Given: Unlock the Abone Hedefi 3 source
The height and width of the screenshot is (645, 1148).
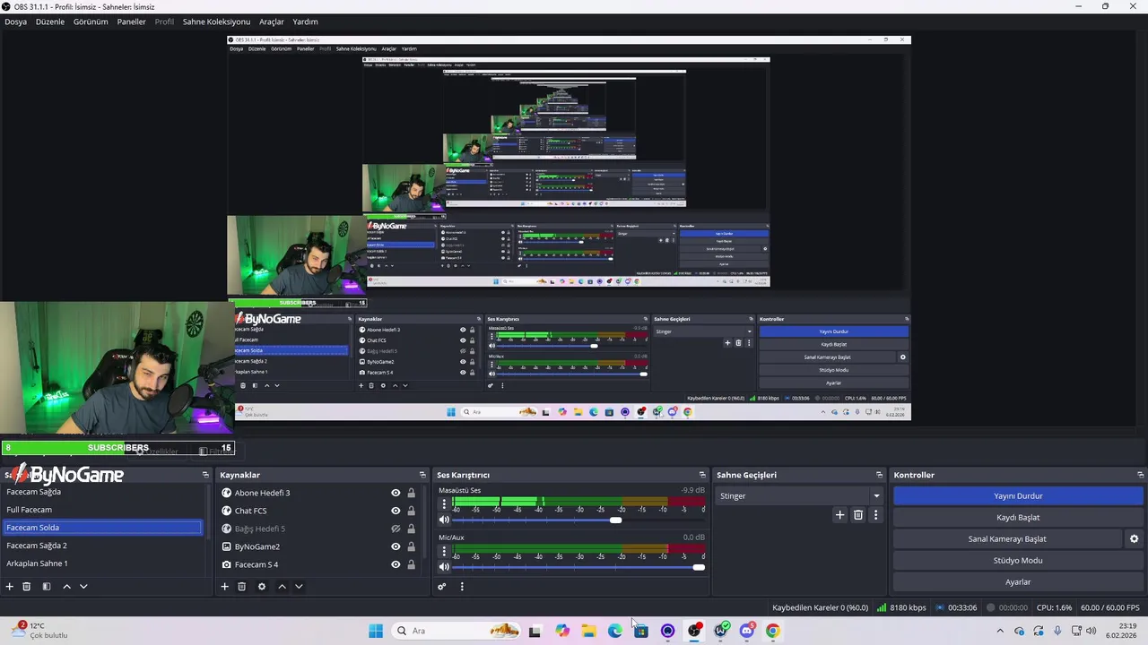Looking at the screenshot, I should 412,493.
